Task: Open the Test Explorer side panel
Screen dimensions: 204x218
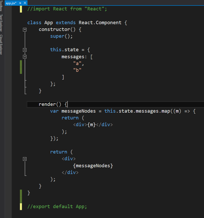Action: click(1, 23)
